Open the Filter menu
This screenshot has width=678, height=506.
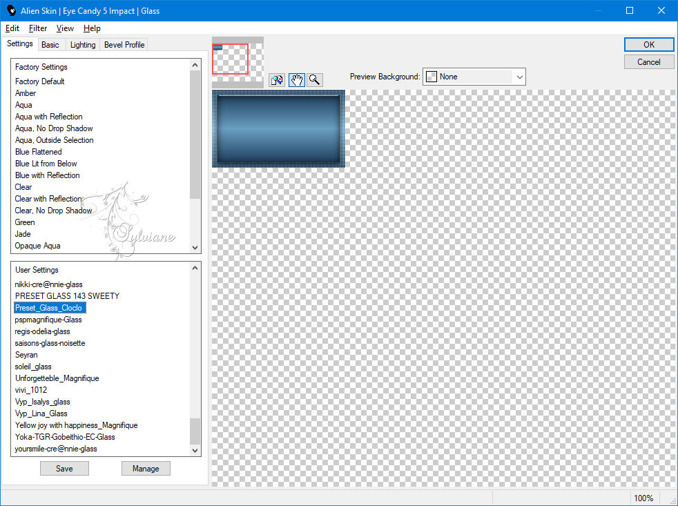[37, 28]
